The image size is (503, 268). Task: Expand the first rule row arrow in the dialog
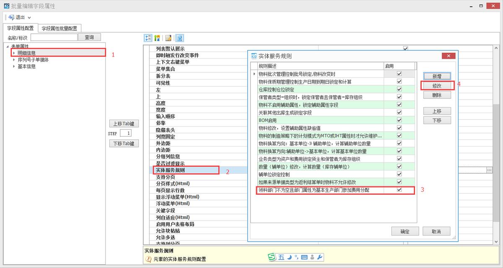point(255,74)
